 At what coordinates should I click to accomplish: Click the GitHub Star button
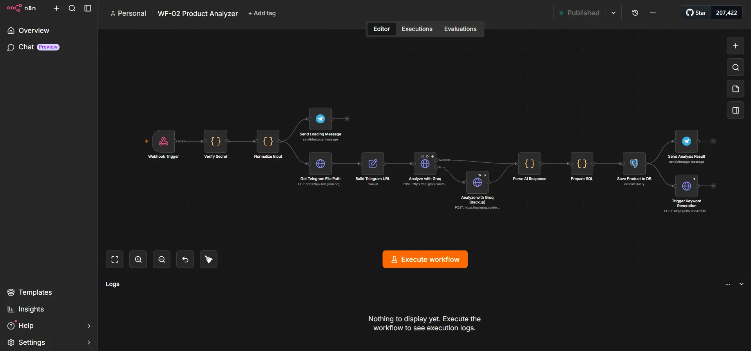696,13
